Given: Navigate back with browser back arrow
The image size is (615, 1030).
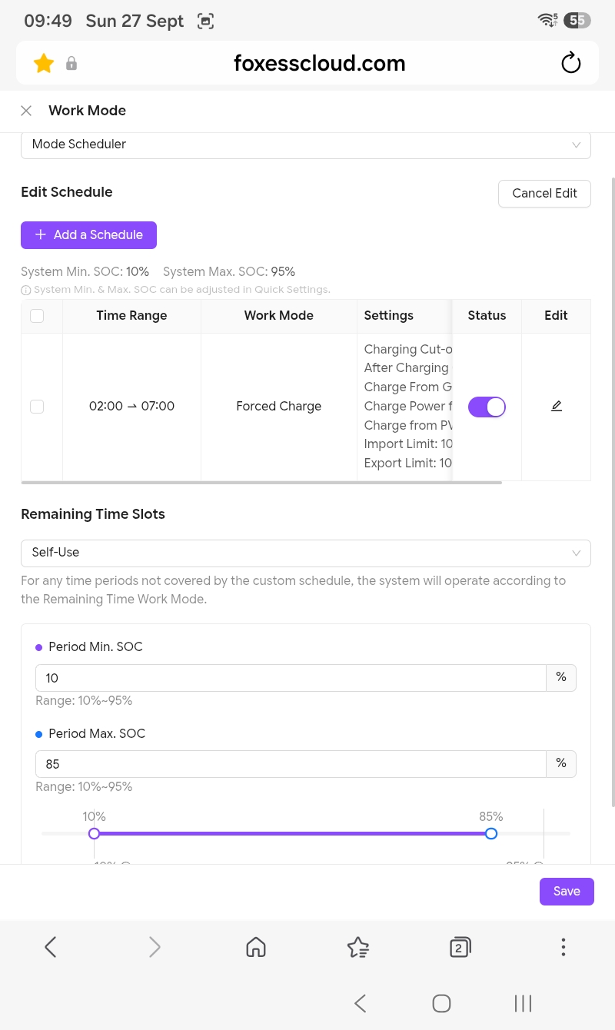Looking at the screenshot, I should [51, 947].
